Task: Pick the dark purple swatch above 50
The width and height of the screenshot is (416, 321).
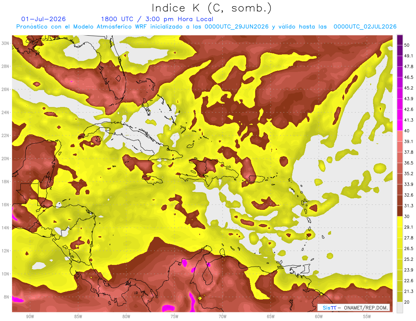Action: [400, 41]
